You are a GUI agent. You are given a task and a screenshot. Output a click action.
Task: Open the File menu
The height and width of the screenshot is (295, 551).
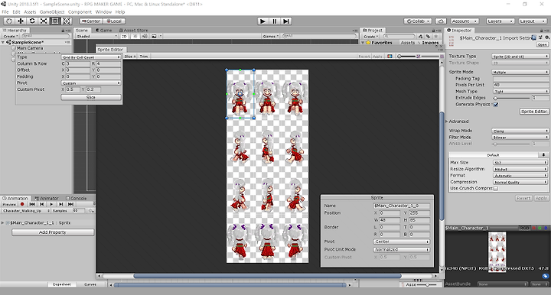[5, 12]
